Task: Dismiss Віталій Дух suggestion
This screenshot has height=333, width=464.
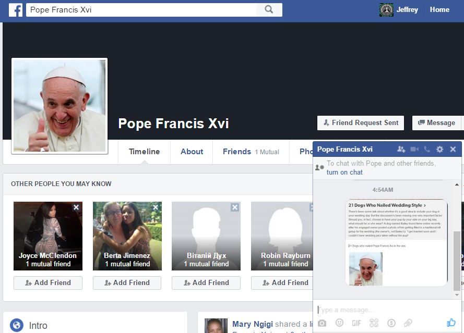Action: pos(235,207)
